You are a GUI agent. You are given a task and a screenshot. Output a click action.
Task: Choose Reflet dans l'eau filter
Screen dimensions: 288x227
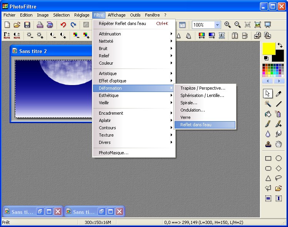tap(205, 125)
